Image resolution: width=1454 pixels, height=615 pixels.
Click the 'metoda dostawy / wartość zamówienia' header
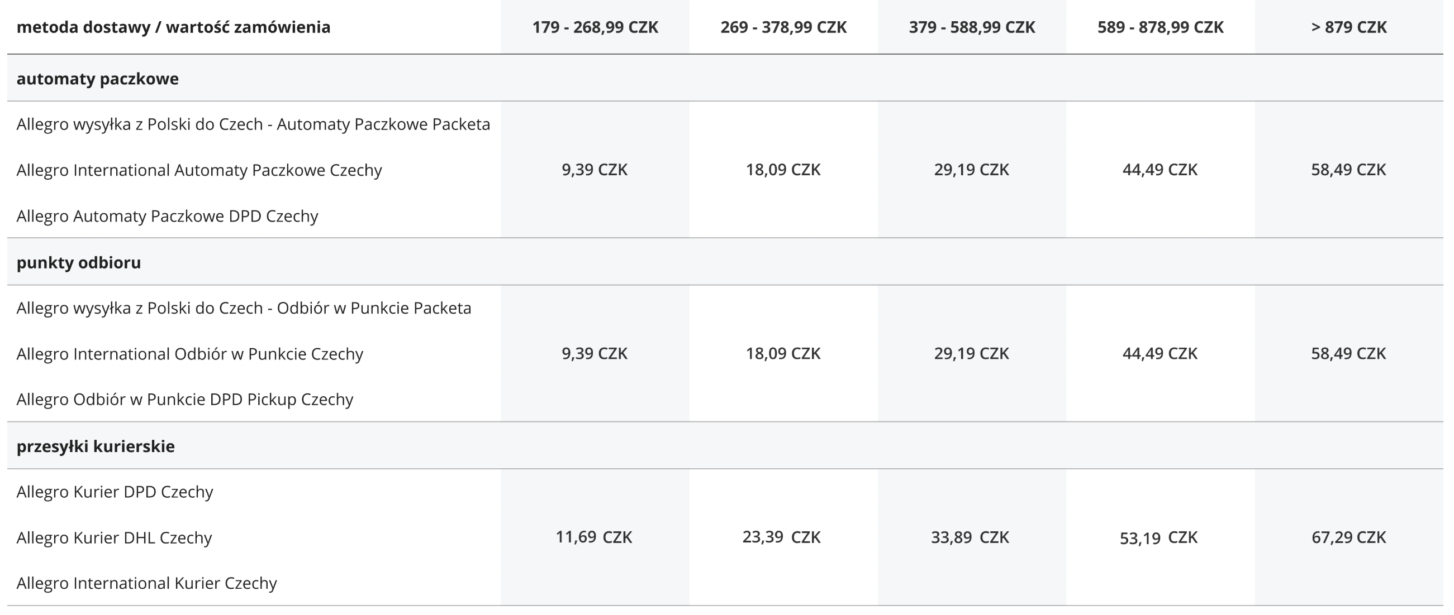pyautogui.click(x=173, y=27)
